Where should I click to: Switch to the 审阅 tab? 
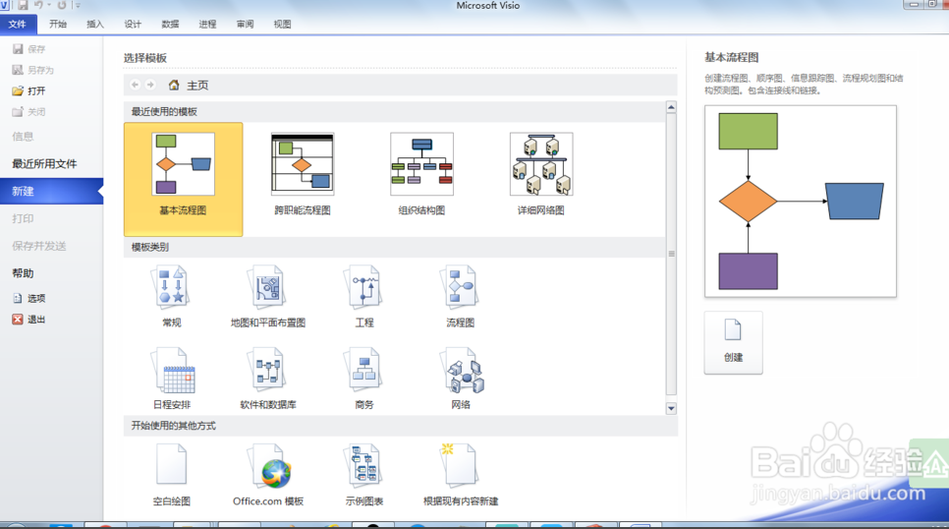click(x=246, y=25)
